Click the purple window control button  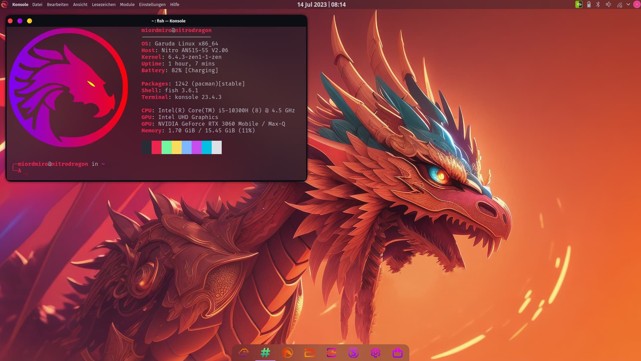20,21
